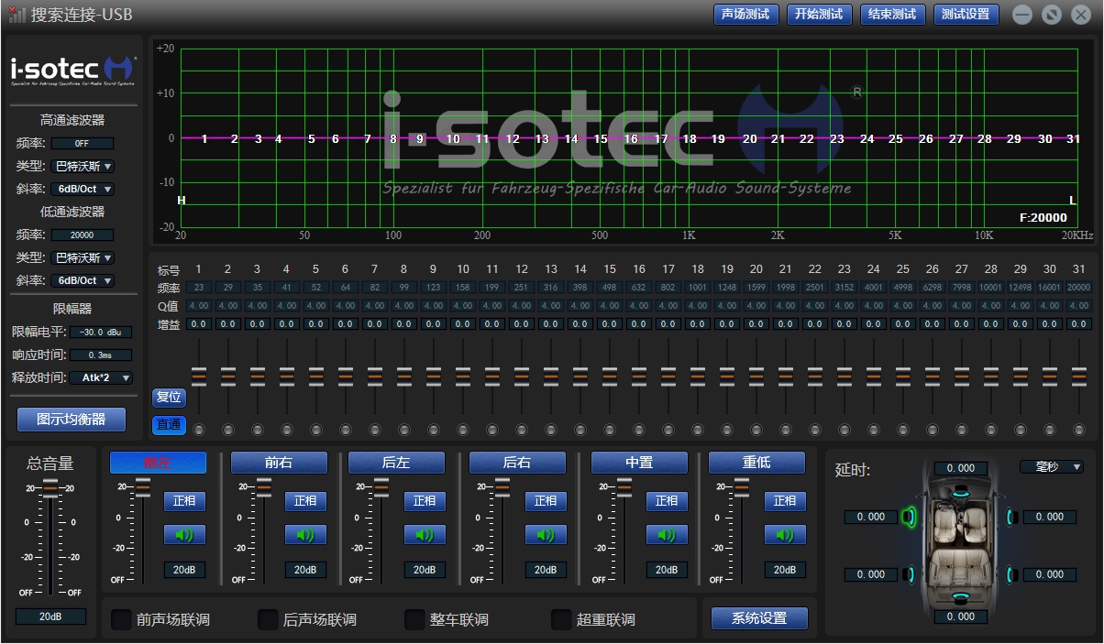Mute the 重低 subwoofer speaker icon
The image size is (1104, 644).
pos(784,535)
